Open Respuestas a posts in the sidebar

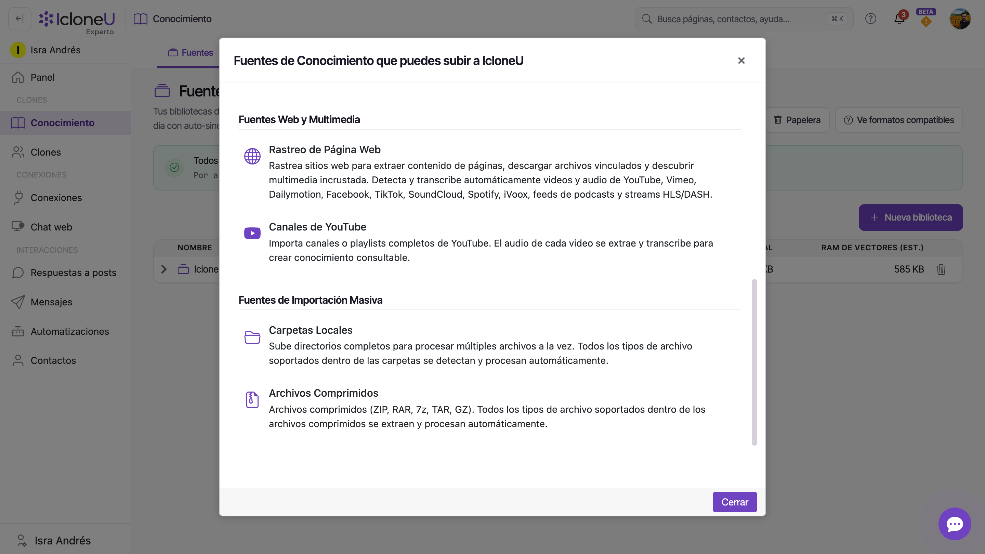coord(65,273)
